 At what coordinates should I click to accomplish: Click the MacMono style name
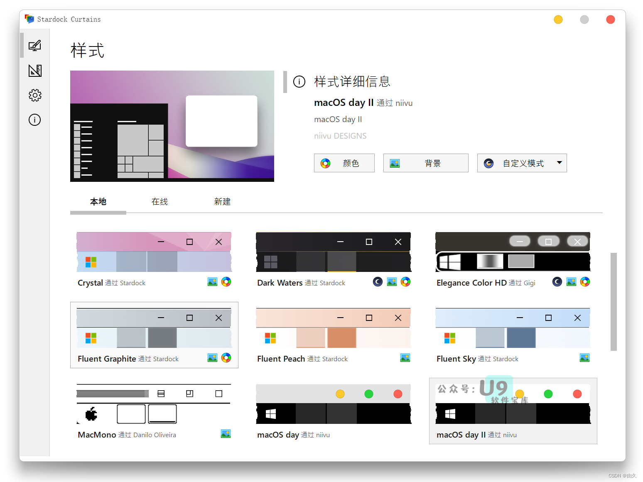pos(97,435)
